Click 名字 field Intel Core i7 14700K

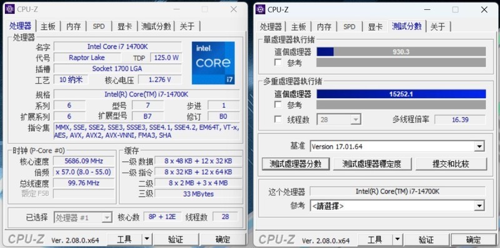[x=117, y=47]
